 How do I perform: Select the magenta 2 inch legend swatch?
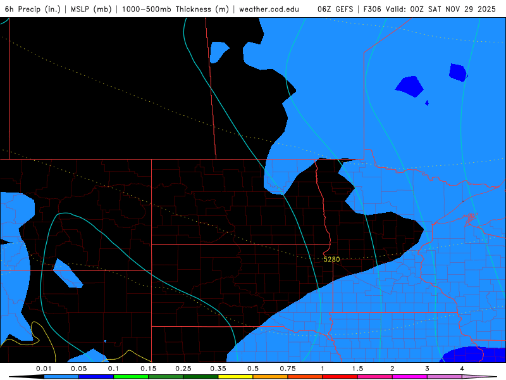coord(410,377)
